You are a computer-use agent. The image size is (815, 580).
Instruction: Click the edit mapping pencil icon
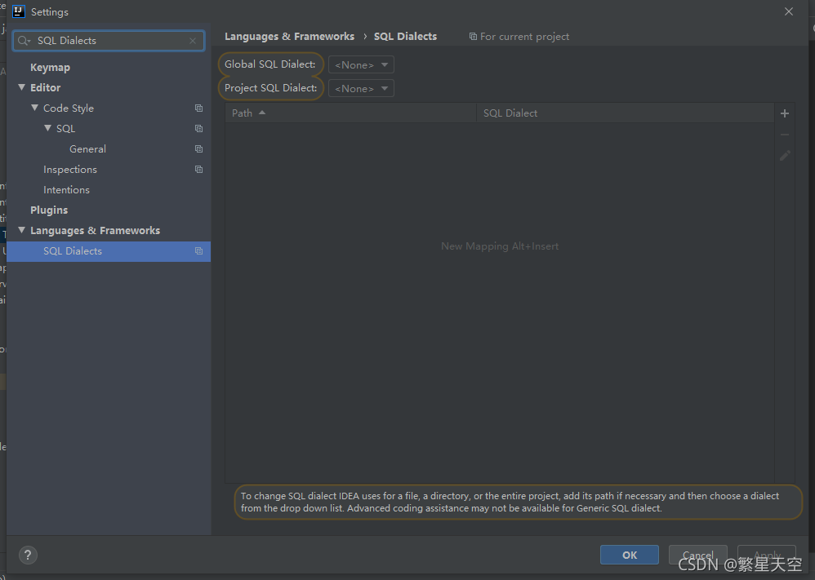(785, 155)
